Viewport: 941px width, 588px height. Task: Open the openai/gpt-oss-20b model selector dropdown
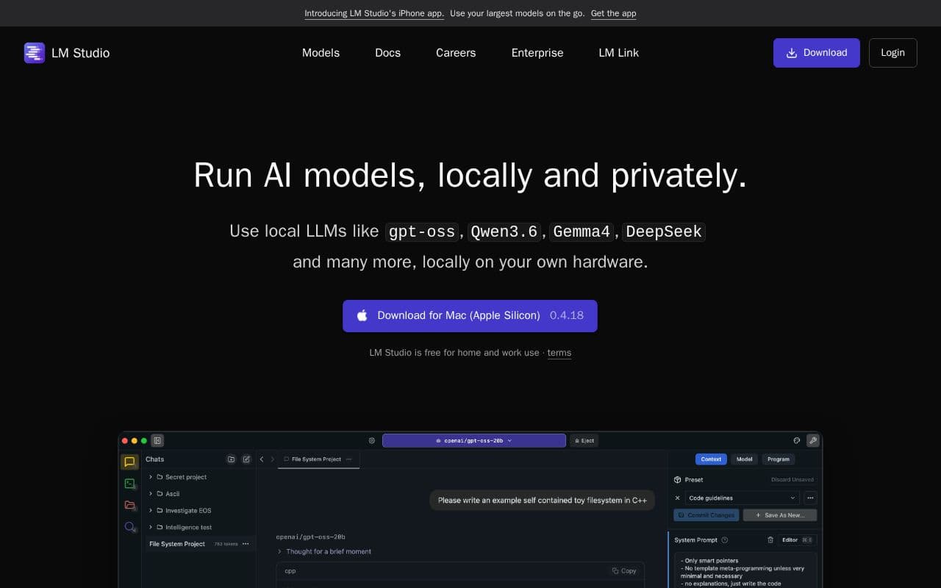(474, 440)
